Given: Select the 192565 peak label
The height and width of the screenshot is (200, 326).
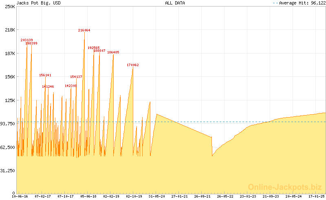Looking at the screenshot, I should point(94,48).
